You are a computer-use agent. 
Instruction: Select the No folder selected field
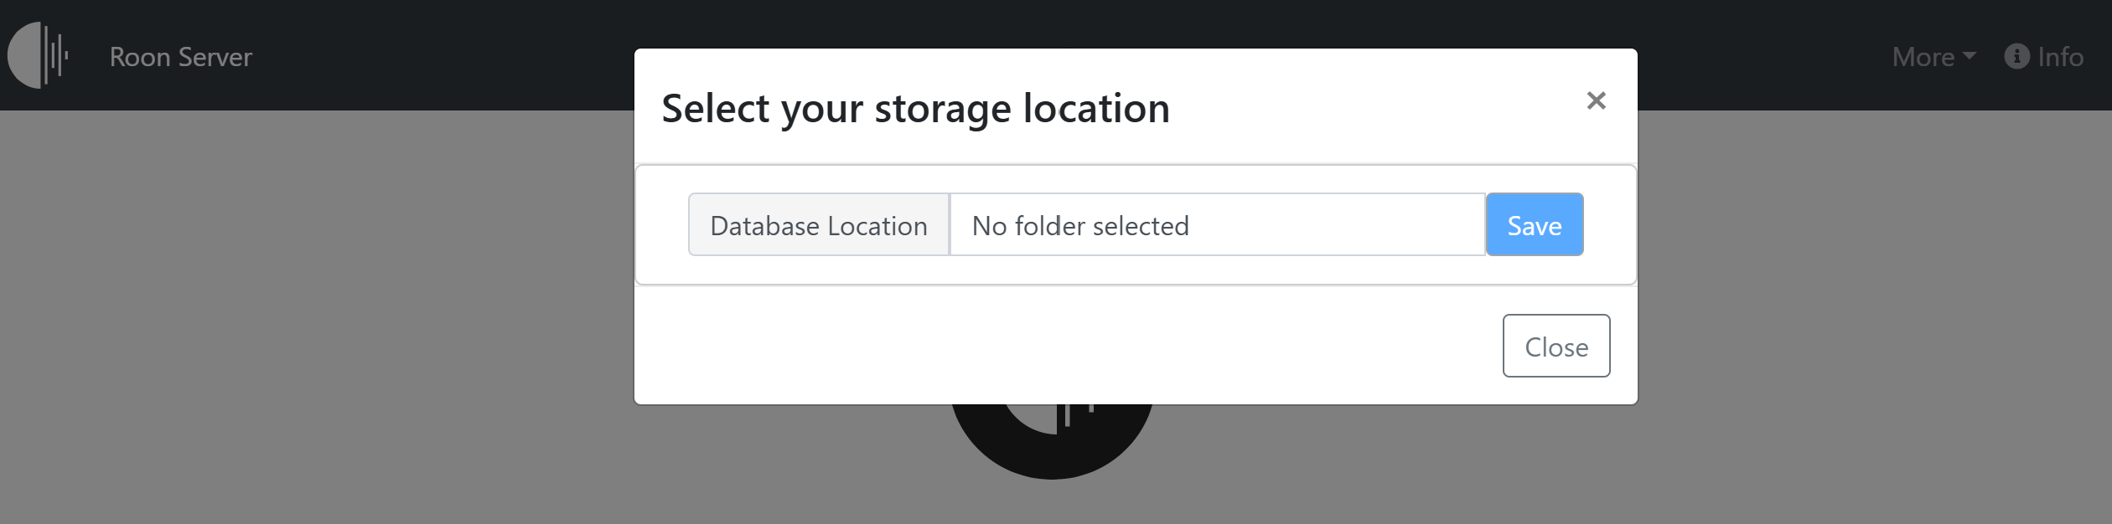click(1217, 224)
